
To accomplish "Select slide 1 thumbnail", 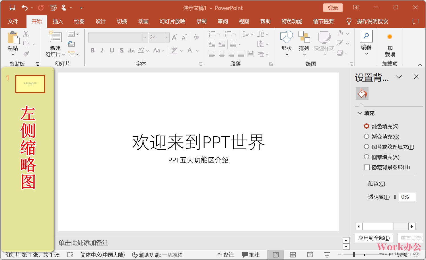I will pos(30,84).
